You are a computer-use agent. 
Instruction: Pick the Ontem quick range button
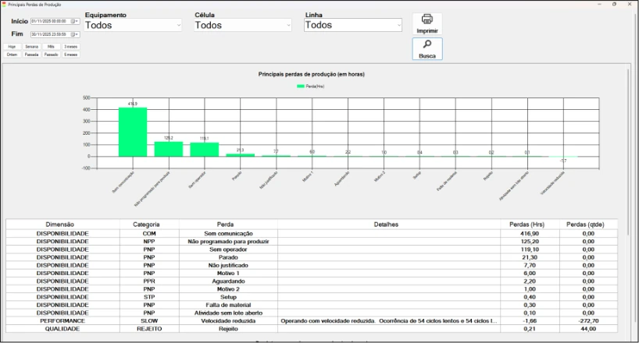click(12, 55)
